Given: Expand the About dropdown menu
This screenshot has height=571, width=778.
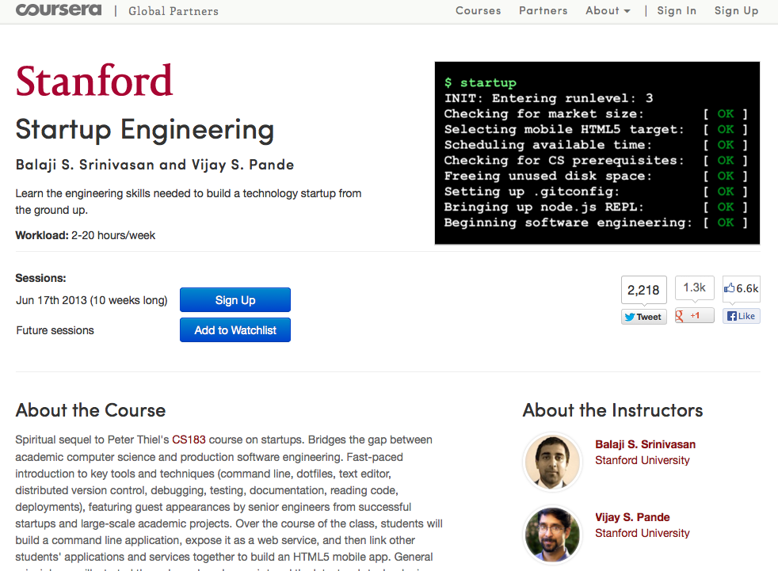Looking at the screenshot, I should pyautogui.click(x=608, y=11).
